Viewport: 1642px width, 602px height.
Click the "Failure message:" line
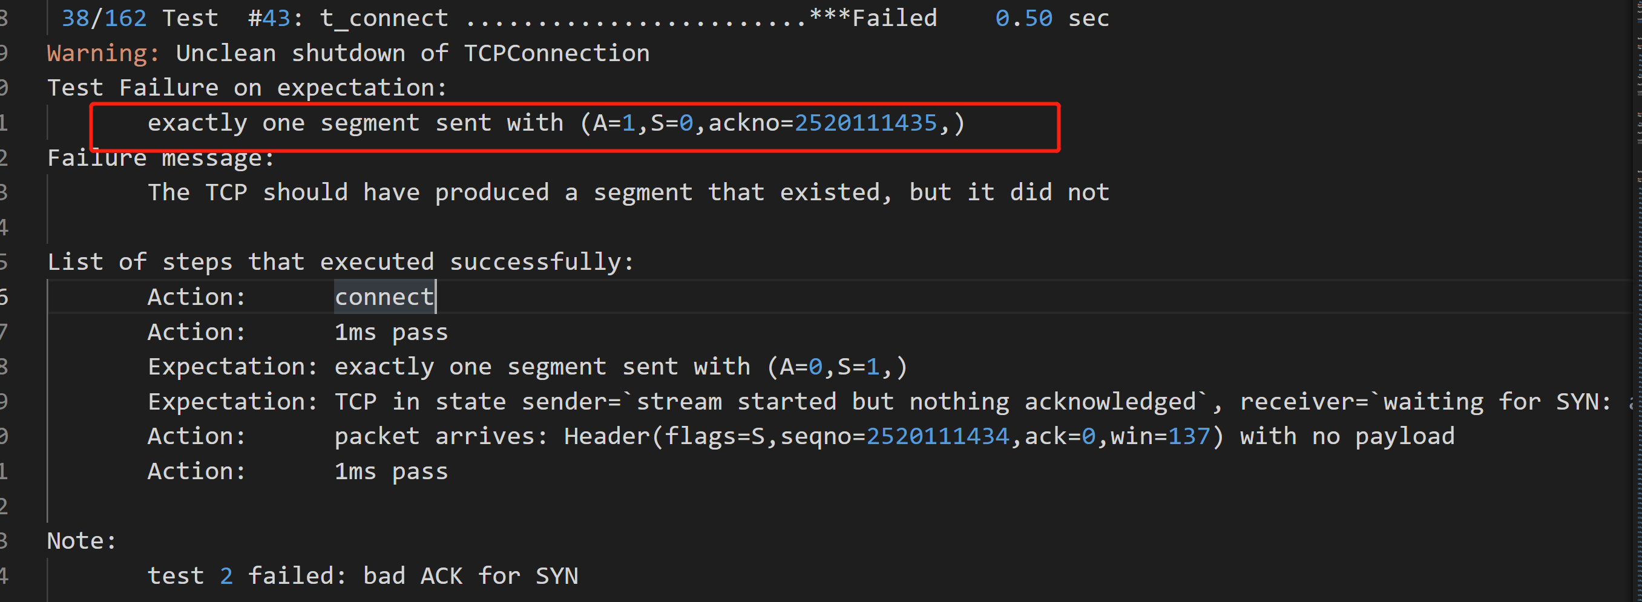(x=160, y=158)
